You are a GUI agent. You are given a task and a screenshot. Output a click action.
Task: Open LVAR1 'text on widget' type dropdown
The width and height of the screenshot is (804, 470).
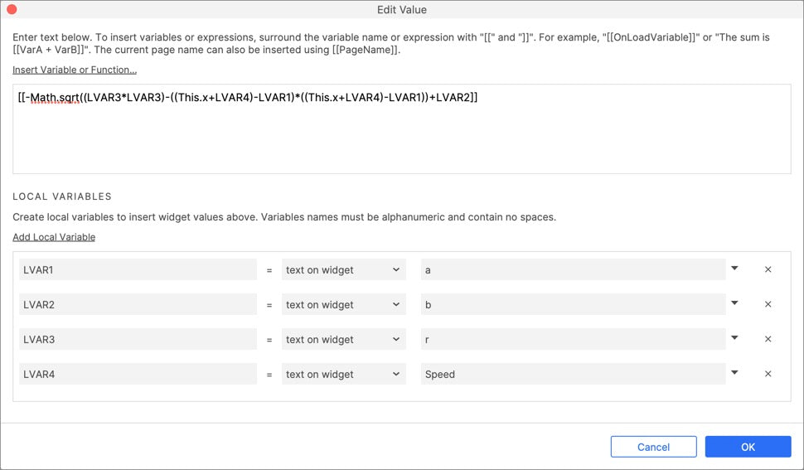tap(343, 269)
